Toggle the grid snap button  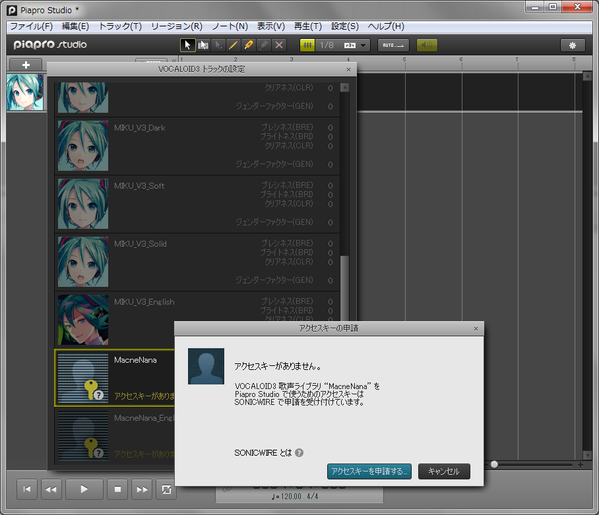click(x=307, y=45)
